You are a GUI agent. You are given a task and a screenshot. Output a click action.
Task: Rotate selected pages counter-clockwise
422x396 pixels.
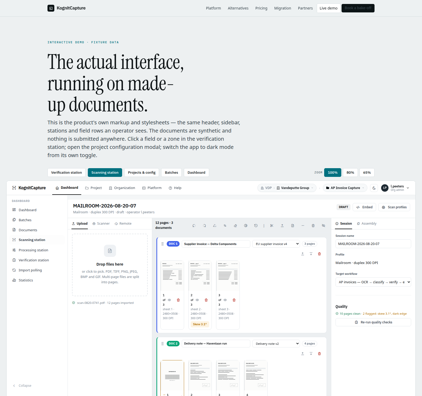[x=194, y=226]
